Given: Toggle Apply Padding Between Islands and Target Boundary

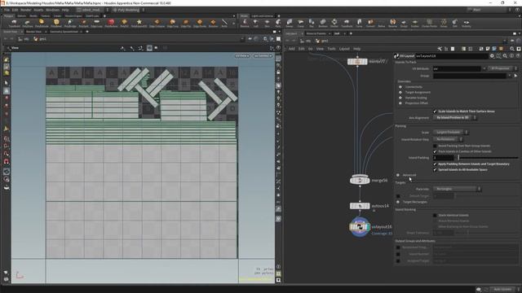Looking at the screenshot, I should (x=435, y=164).
